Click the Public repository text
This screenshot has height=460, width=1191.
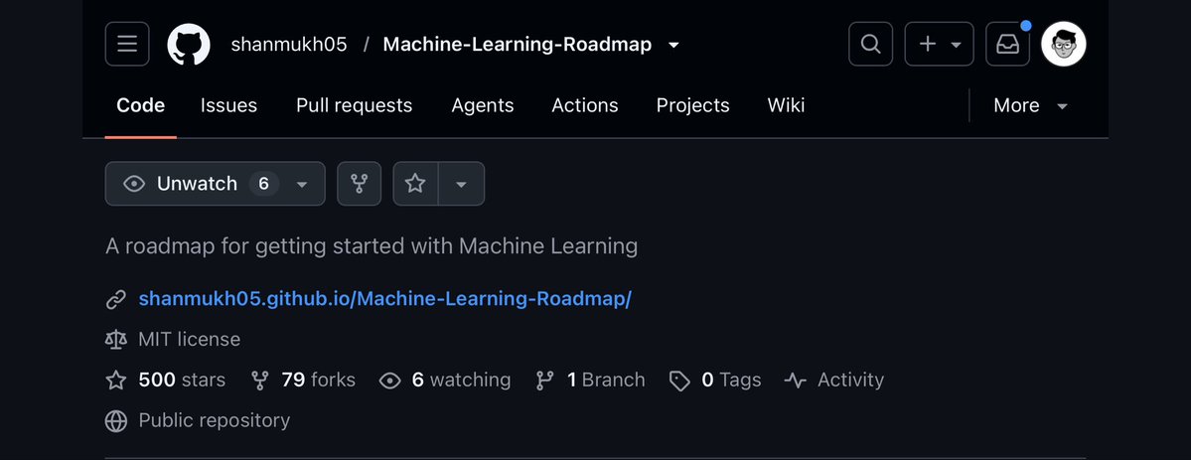tap(215, 420)
